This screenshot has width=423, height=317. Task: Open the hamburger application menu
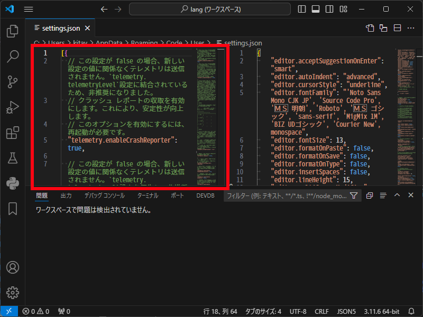coord(29,9)
